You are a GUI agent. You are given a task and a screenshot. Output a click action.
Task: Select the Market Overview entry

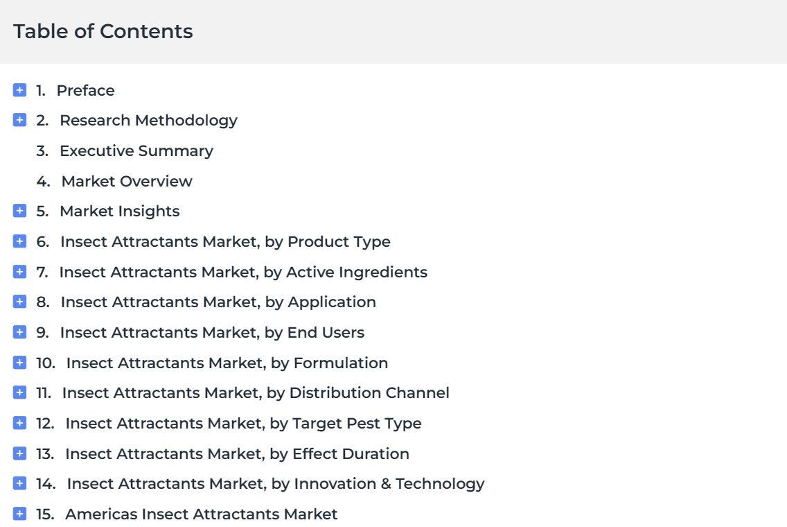[x=127, y=181]
